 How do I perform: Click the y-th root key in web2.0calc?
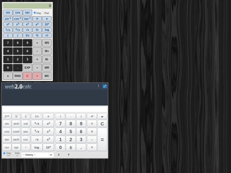click(37, 124)
